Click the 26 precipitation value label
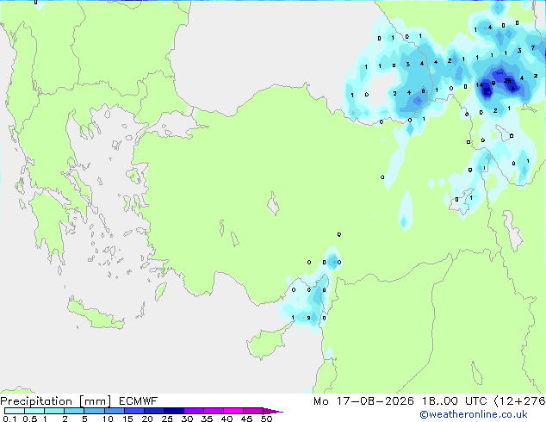 coord(507,80)
